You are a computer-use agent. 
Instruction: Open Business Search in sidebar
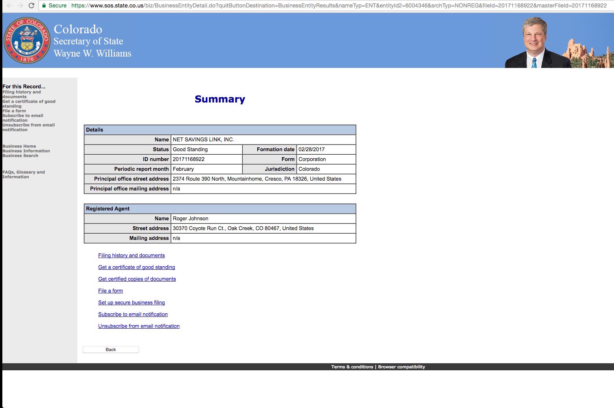[x=20, y=156]
